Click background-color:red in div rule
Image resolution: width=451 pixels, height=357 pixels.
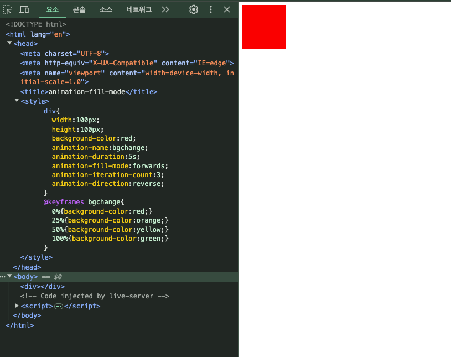94,138
